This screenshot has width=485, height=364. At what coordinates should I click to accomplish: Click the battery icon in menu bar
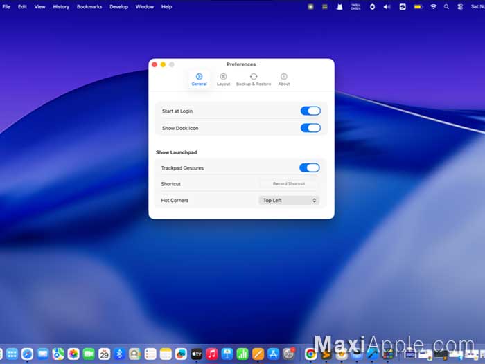(x=418, y=6)
